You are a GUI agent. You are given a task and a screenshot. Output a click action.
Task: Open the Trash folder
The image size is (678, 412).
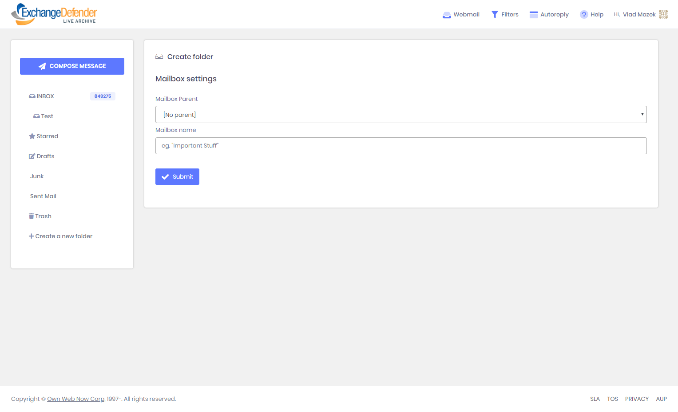(x=43, y=216)
